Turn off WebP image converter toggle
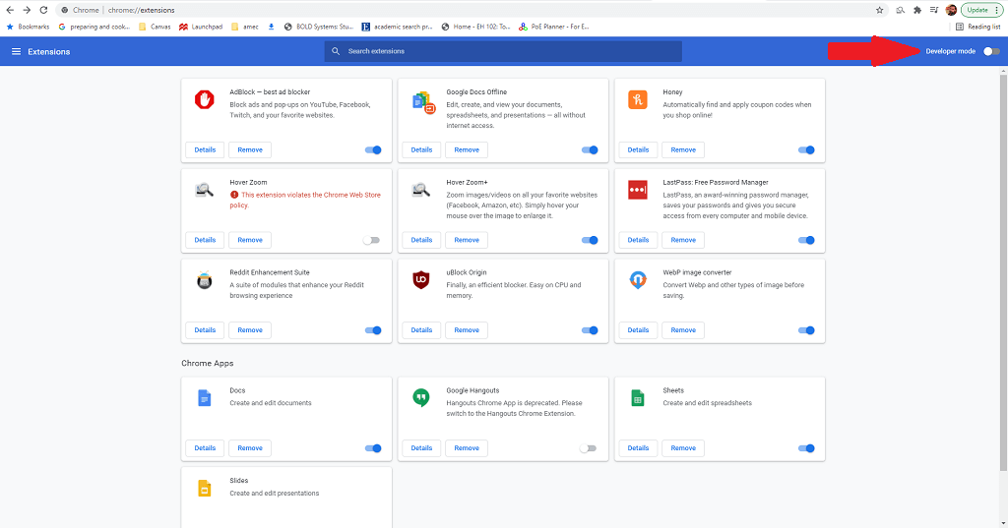Image resolution: width=1008 pixels, height=528 pixels. (806, 330)
